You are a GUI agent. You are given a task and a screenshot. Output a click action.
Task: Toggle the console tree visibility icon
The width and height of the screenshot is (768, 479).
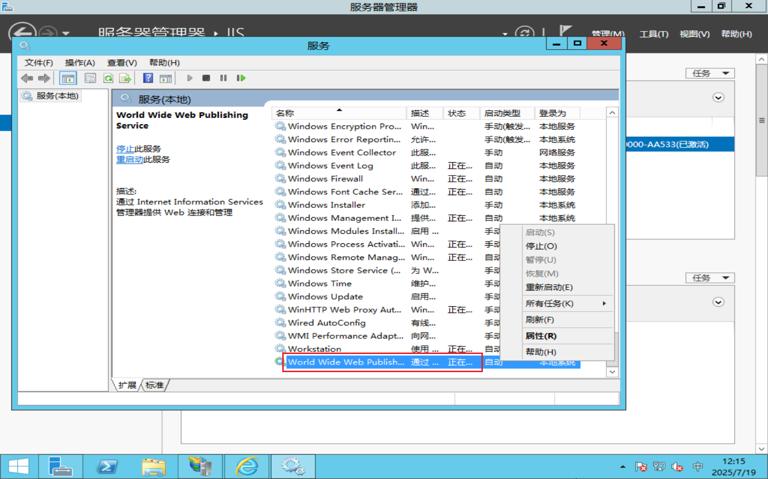coord(68,78)
